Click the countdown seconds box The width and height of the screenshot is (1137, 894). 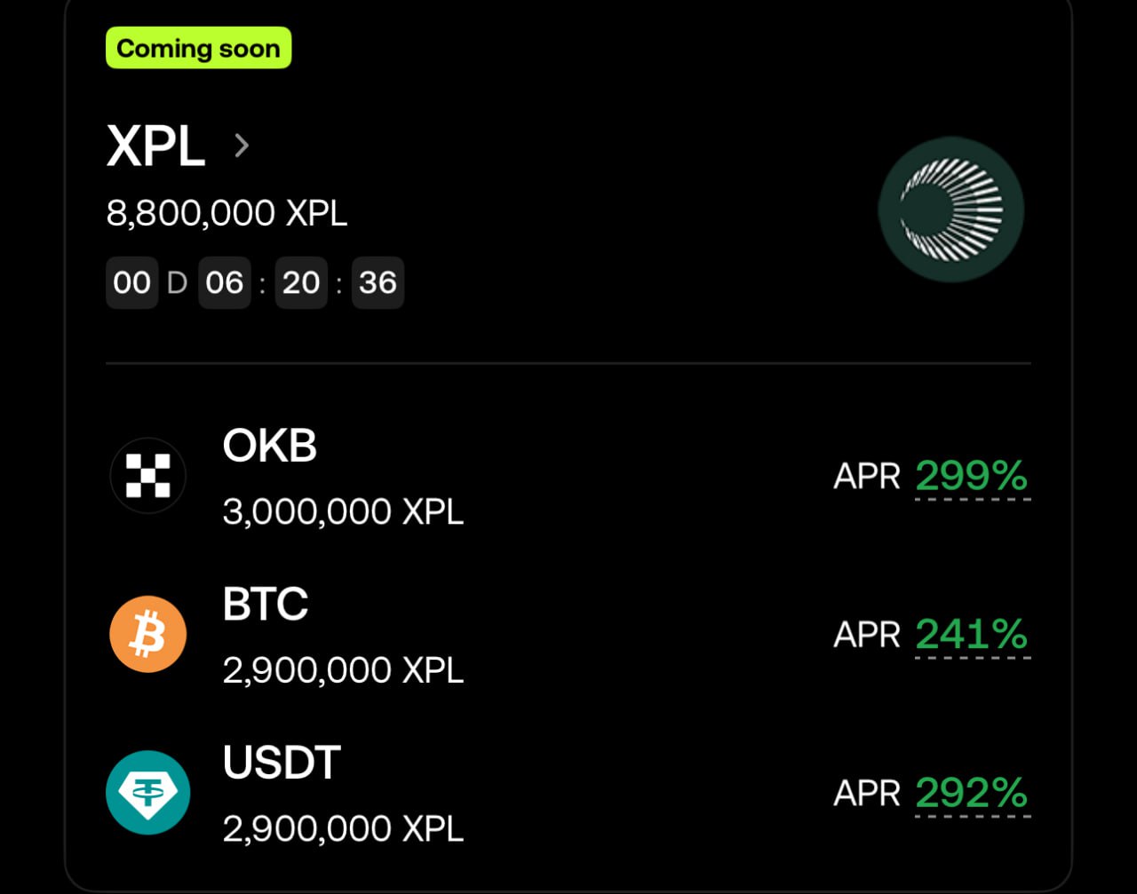click(x=378, y=282)
